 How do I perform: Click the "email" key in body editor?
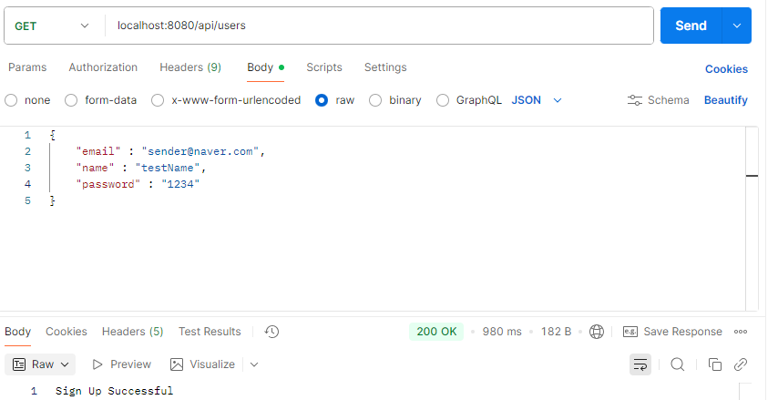pos(98,151)
